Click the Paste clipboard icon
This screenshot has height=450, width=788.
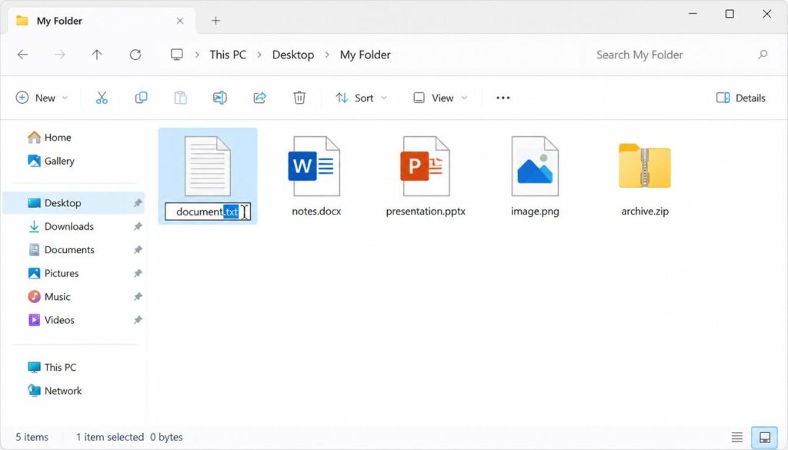click(x=180, y=98)
